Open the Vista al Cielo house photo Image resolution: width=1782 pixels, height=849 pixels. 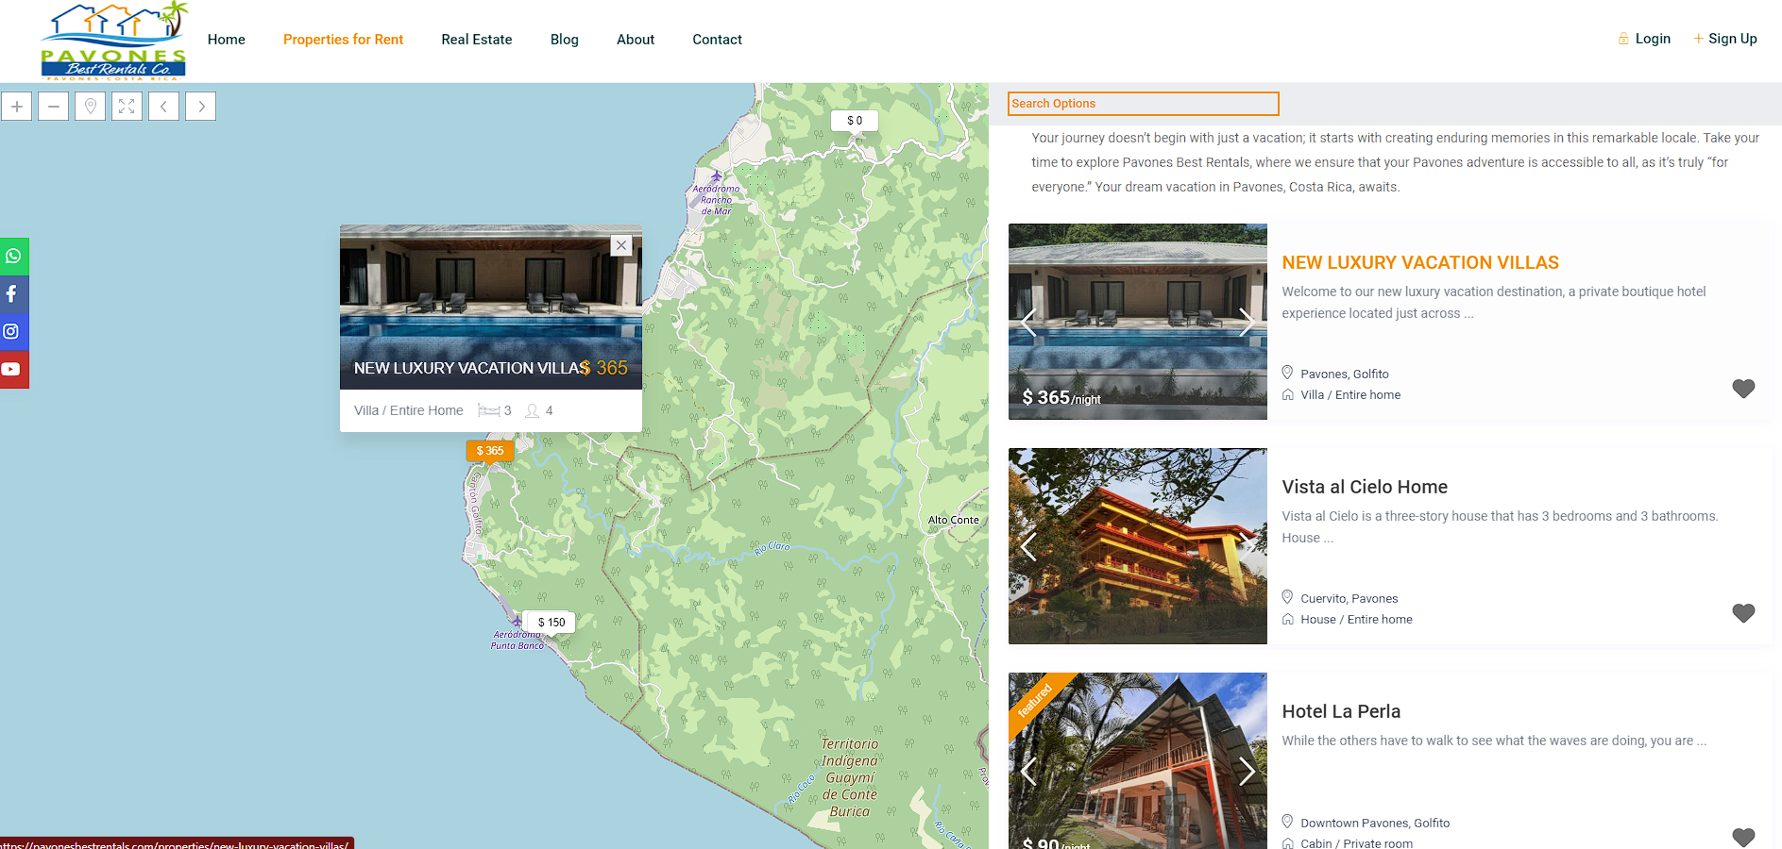click(1138, 546)
